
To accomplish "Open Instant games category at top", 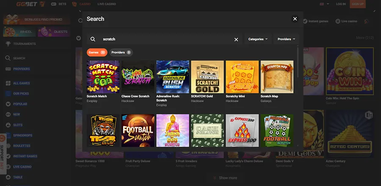I will pyautogui.click(x=316, y=21).
